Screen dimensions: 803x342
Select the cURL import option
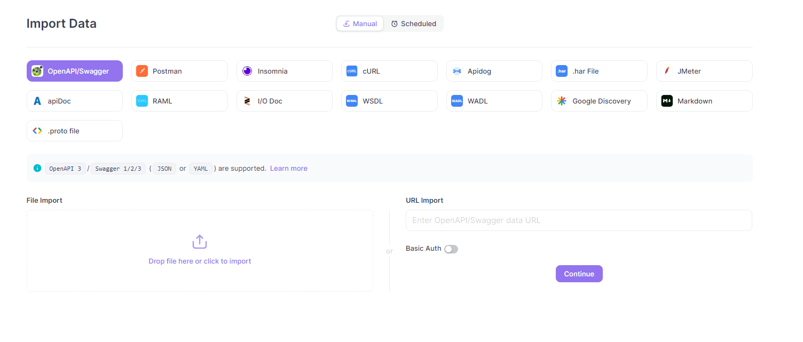[389, 71]
